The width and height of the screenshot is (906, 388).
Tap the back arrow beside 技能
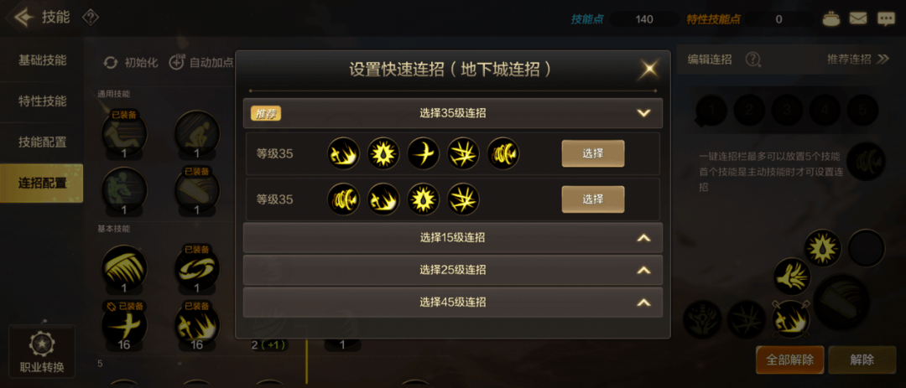coord(24,18)
